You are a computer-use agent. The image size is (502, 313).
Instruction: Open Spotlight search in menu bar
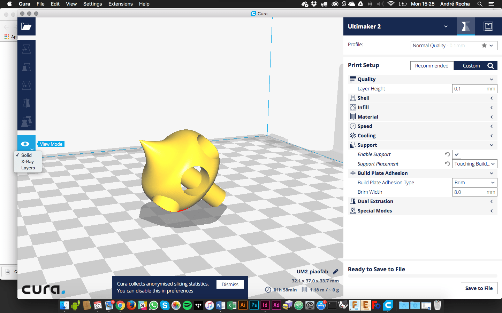coord(480,4)
